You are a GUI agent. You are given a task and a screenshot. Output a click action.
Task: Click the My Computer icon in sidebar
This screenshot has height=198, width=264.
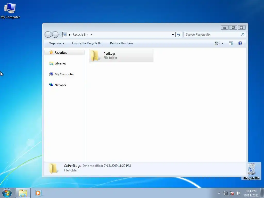(51, 74)
